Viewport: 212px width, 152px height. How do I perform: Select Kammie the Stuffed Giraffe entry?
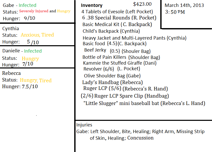pyautogui.click(x=120, y=63)
